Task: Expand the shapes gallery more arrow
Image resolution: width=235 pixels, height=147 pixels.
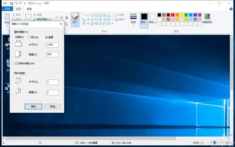Action: click(x=112, y=24)
